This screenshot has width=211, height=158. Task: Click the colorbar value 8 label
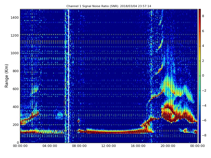(203, 16)
